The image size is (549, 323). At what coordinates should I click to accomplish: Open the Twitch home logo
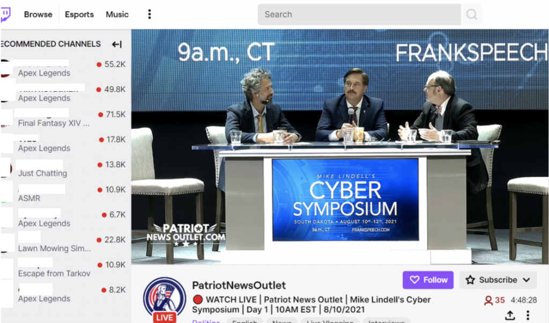pos(5,14)
